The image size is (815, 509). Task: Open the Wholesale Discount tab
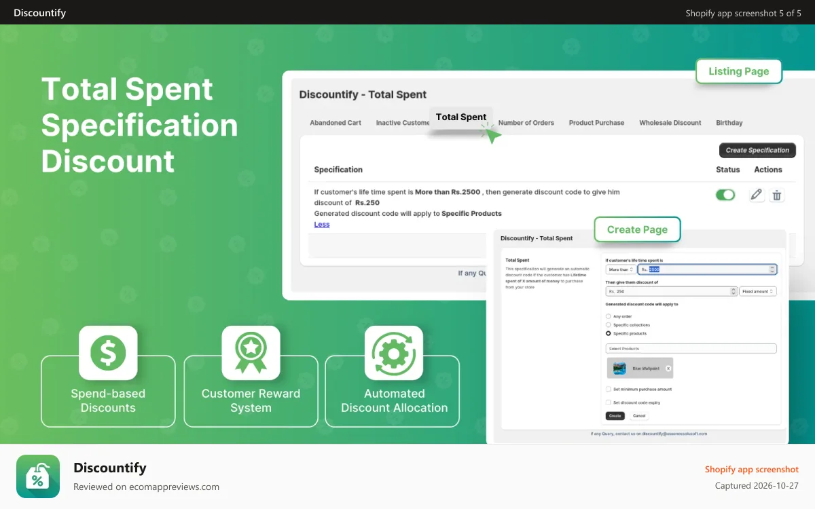tap(670, 123)
